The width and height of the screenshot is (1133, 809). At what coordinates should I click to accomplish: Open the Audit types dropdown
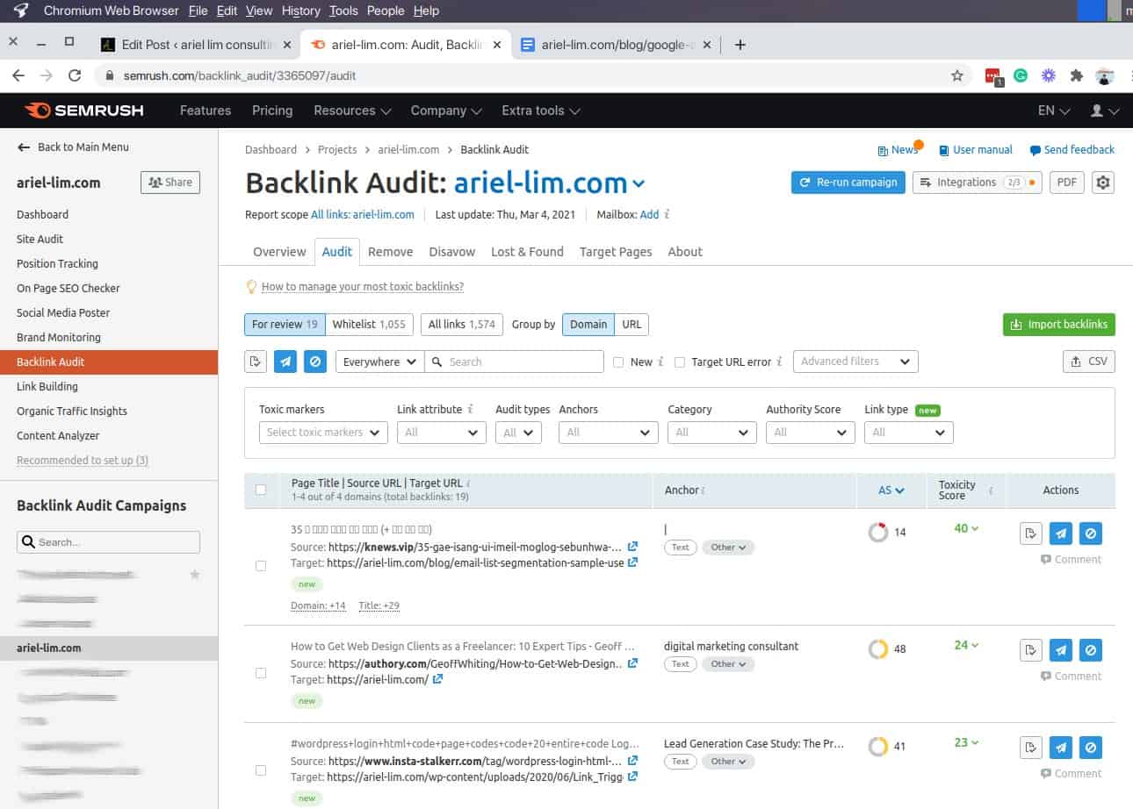pyautogui.click(x=518, y=433)
